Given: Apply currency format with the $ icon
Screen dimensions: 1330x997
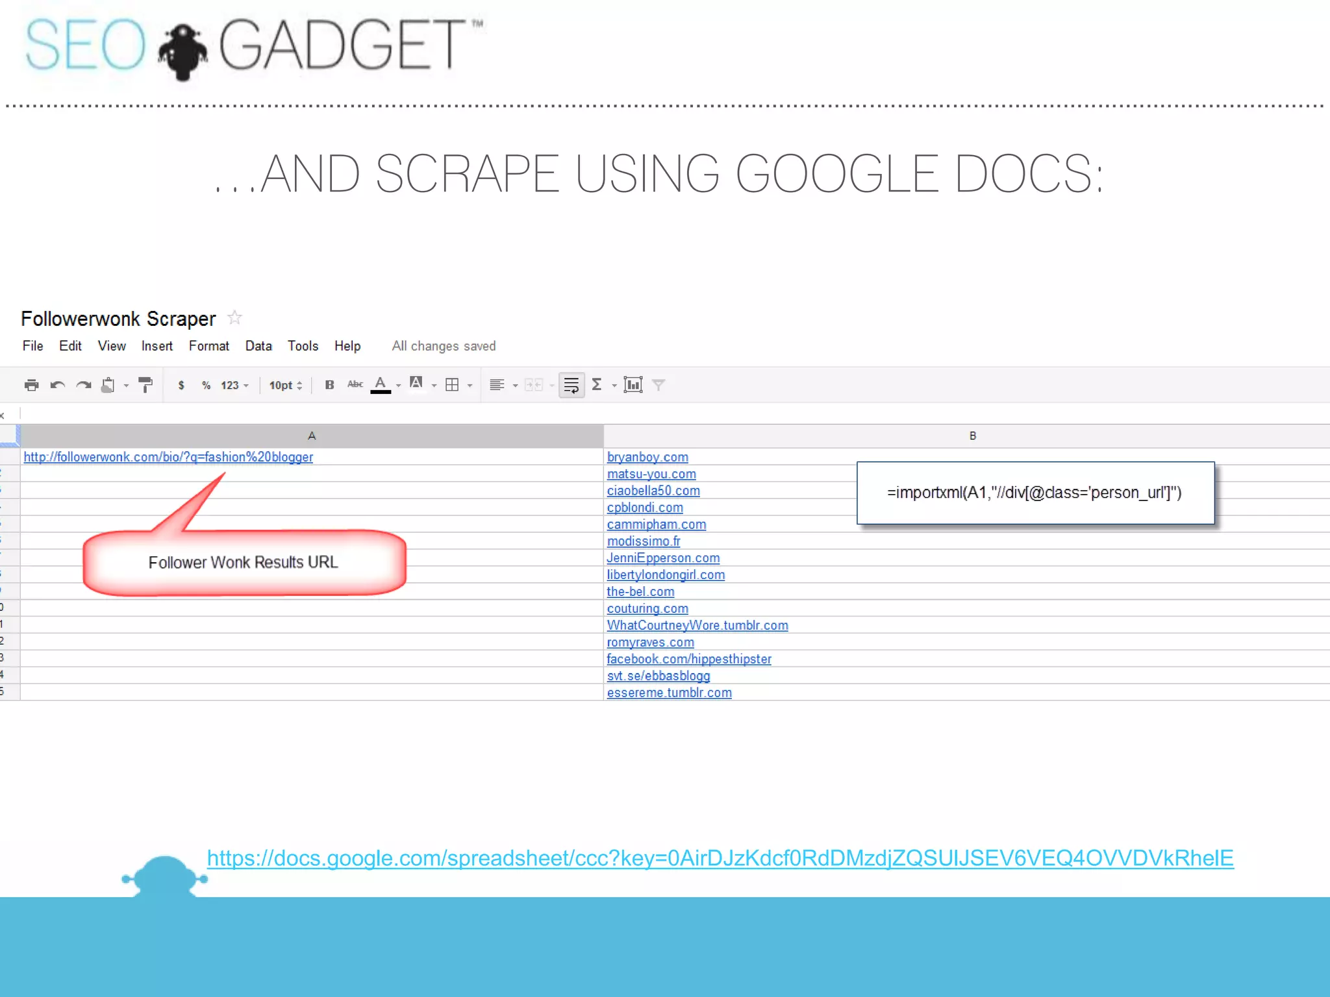Looking at the screenshot, I should click(x=181, y=385).
